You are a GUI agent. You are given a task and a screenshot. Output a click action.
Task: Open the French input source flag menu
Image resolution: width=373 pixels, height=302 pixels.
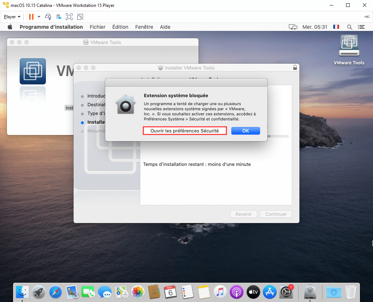tap(336, 27)
